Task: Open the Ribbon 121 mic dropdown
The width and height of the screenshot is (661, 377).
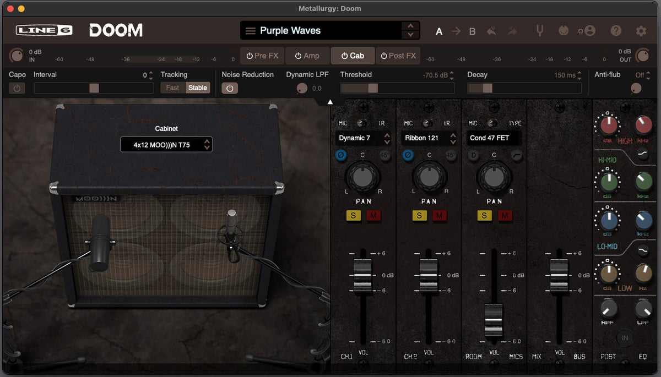Action: click(x=430, y=138)
